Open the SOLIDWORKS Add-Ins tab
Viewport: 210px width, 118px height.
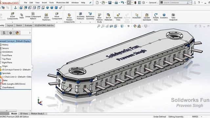click(x=44, y=26)
